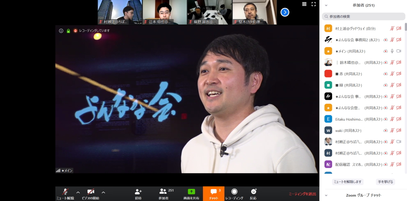Screen dimensions: 407x201
Task: Click orange 村 avatar of 村上遥
Action: click(x=328, y=28)
